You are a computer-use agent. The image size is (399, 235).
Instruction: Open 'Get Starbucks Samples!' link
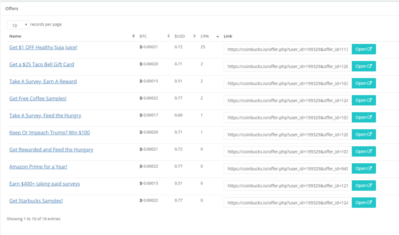pyautogui.click(x=36, y=201)
